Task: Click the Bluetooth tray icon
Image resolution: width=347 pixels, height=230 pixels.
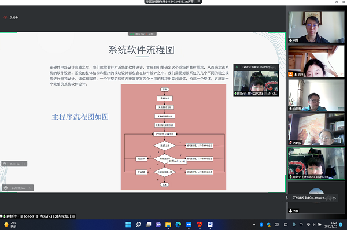Action: click(x=261, y=225)
